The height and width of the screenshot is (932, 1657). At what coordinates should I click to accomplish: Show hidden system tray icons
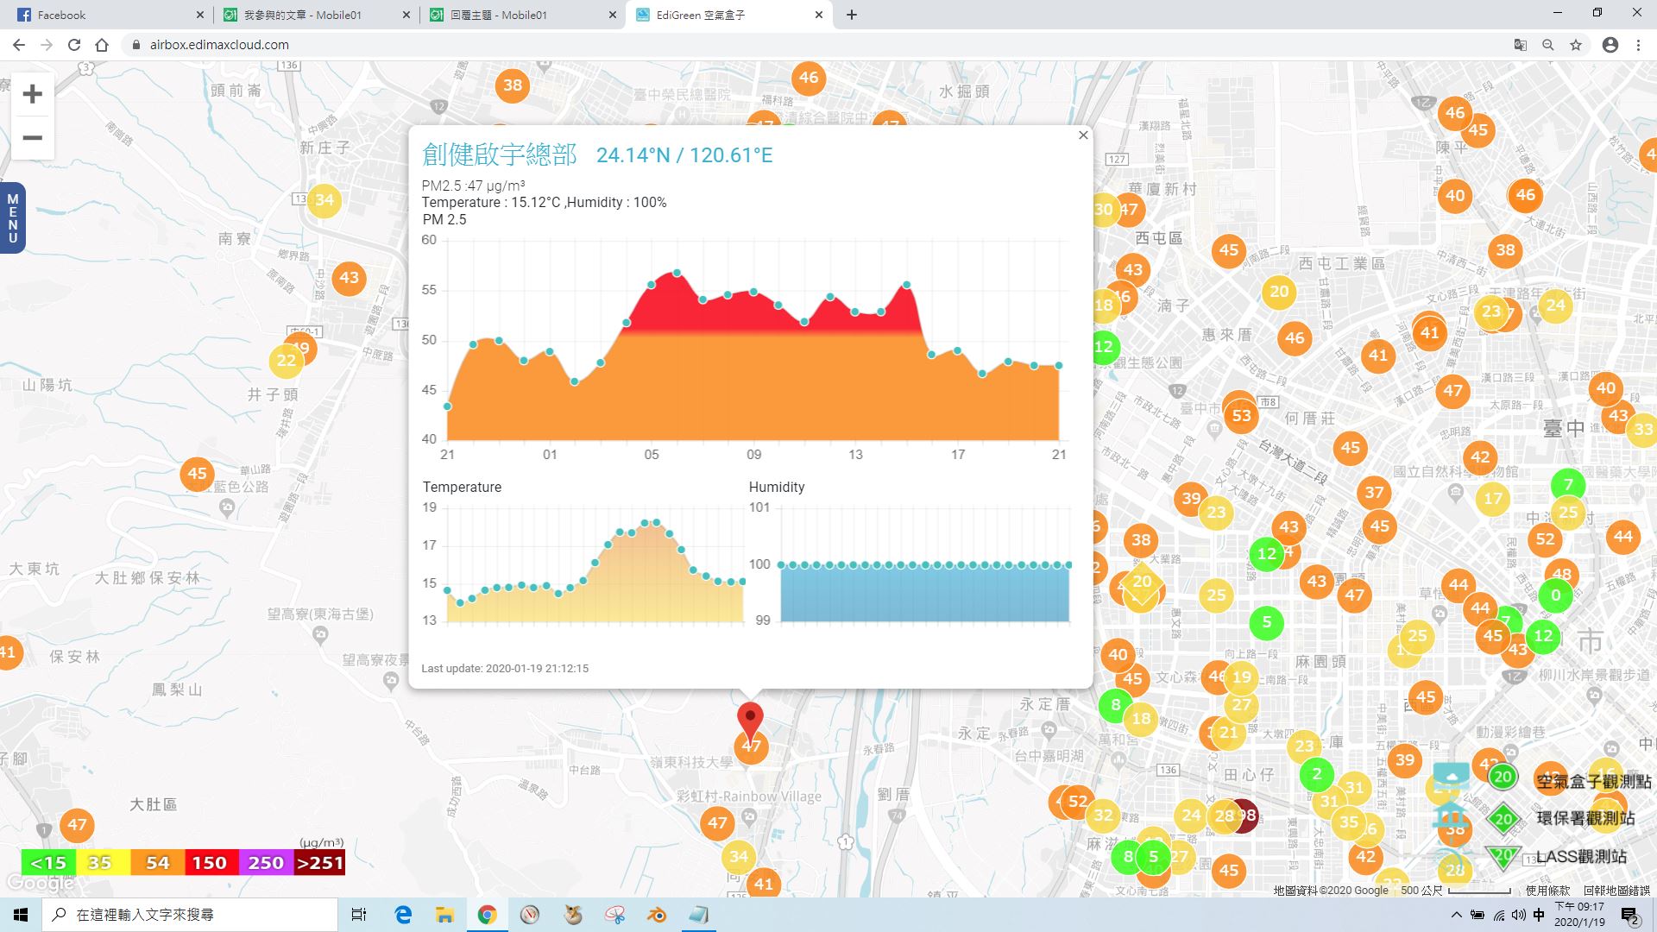[x=1457, y=915]
